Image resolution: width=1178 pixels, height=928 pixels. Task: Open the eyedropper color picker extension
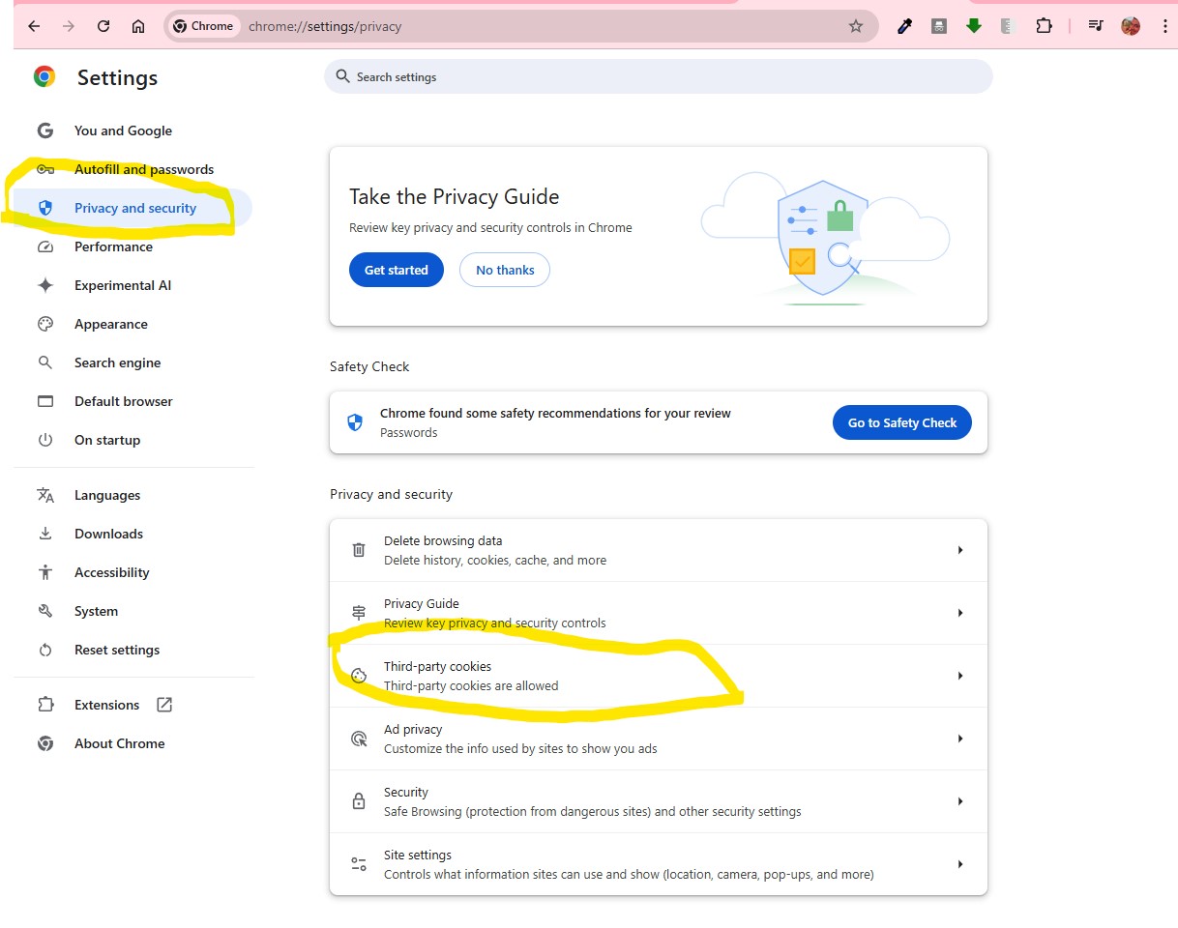click(x=904, y=27)
